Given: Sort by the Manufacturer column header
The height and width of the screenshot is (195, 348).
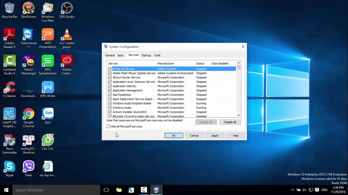Looking at the screenshot, I should pos(175,63).
